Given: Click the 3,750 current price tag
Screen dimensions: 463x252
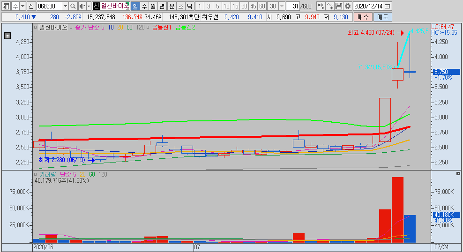Looking at the screenshot, I should (447, 72).
